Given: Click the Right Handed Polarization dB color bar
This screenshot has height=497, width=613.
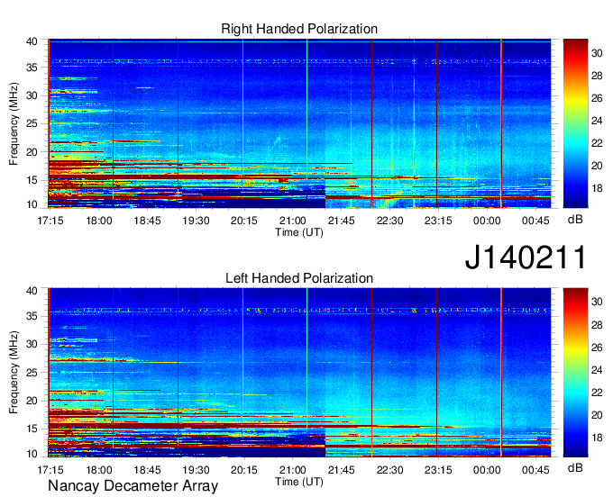Looking at the screenshot, I should (x=575, y=123).
